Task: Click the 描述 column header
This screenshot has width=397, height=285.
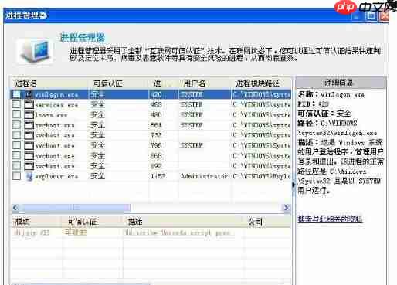Action: (182, 222)
